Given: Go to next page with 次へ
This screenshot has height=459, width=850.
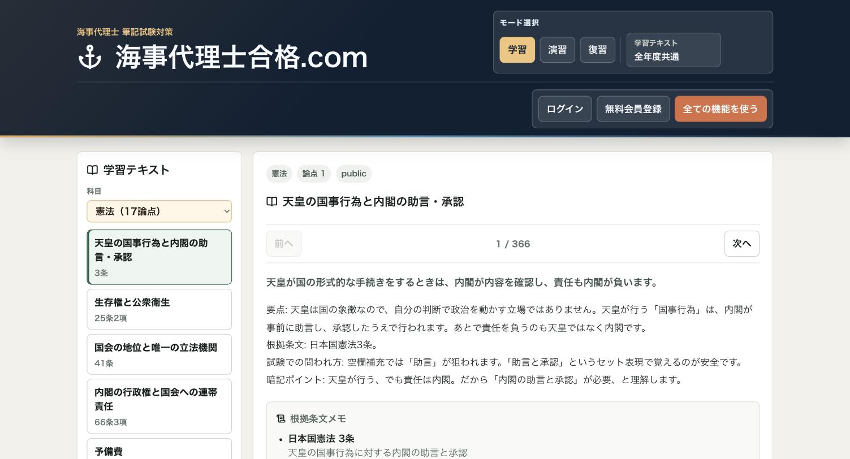Looking at the screenshot, I should 742,244.
